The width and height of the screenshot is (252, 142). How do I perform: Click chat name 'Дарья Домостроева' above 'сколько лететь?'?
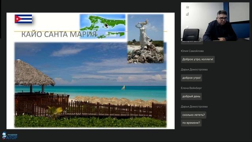[194, 106]
